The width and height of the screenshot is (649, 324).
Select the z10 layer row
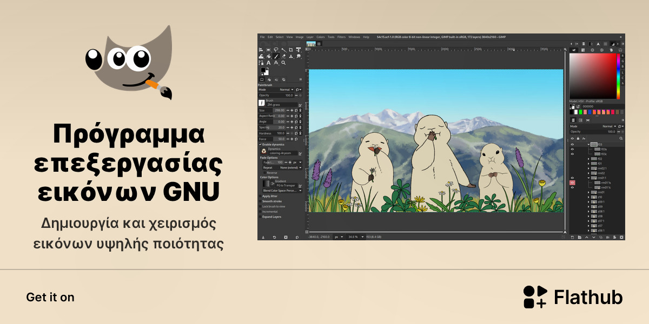pos(597,197)
